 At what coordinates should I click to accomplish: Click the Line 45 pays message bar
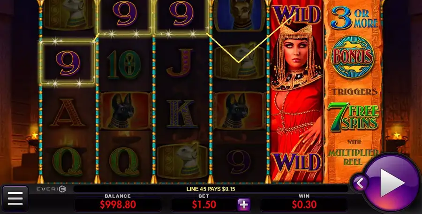(x=211, y=189)
